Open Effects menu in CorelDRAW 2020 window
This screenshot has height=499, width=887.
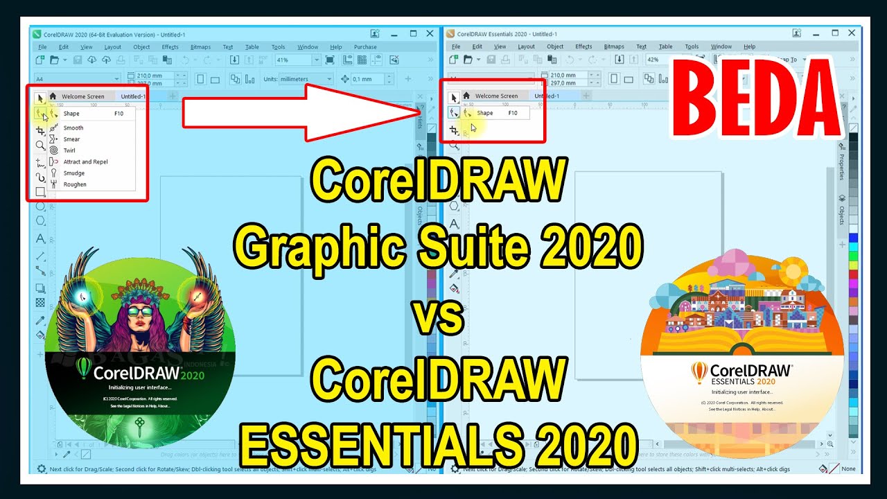170,47
